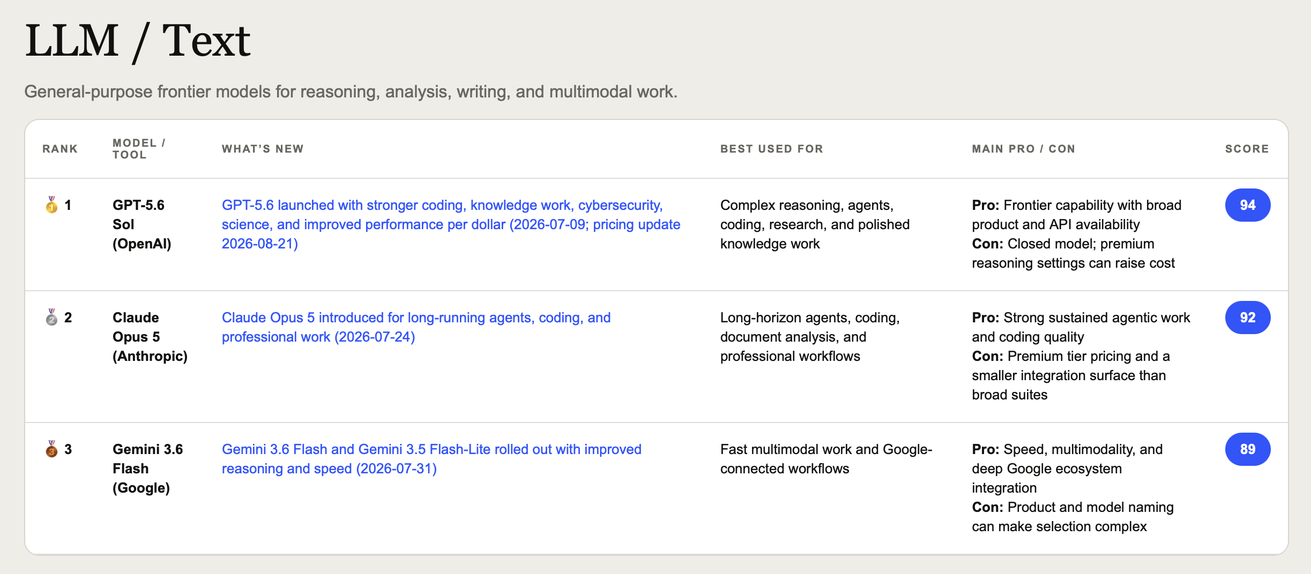Viewport: 1311px width, 574px height.
Task: Select the blue score badge showing 92
Action: (1247, 318)
